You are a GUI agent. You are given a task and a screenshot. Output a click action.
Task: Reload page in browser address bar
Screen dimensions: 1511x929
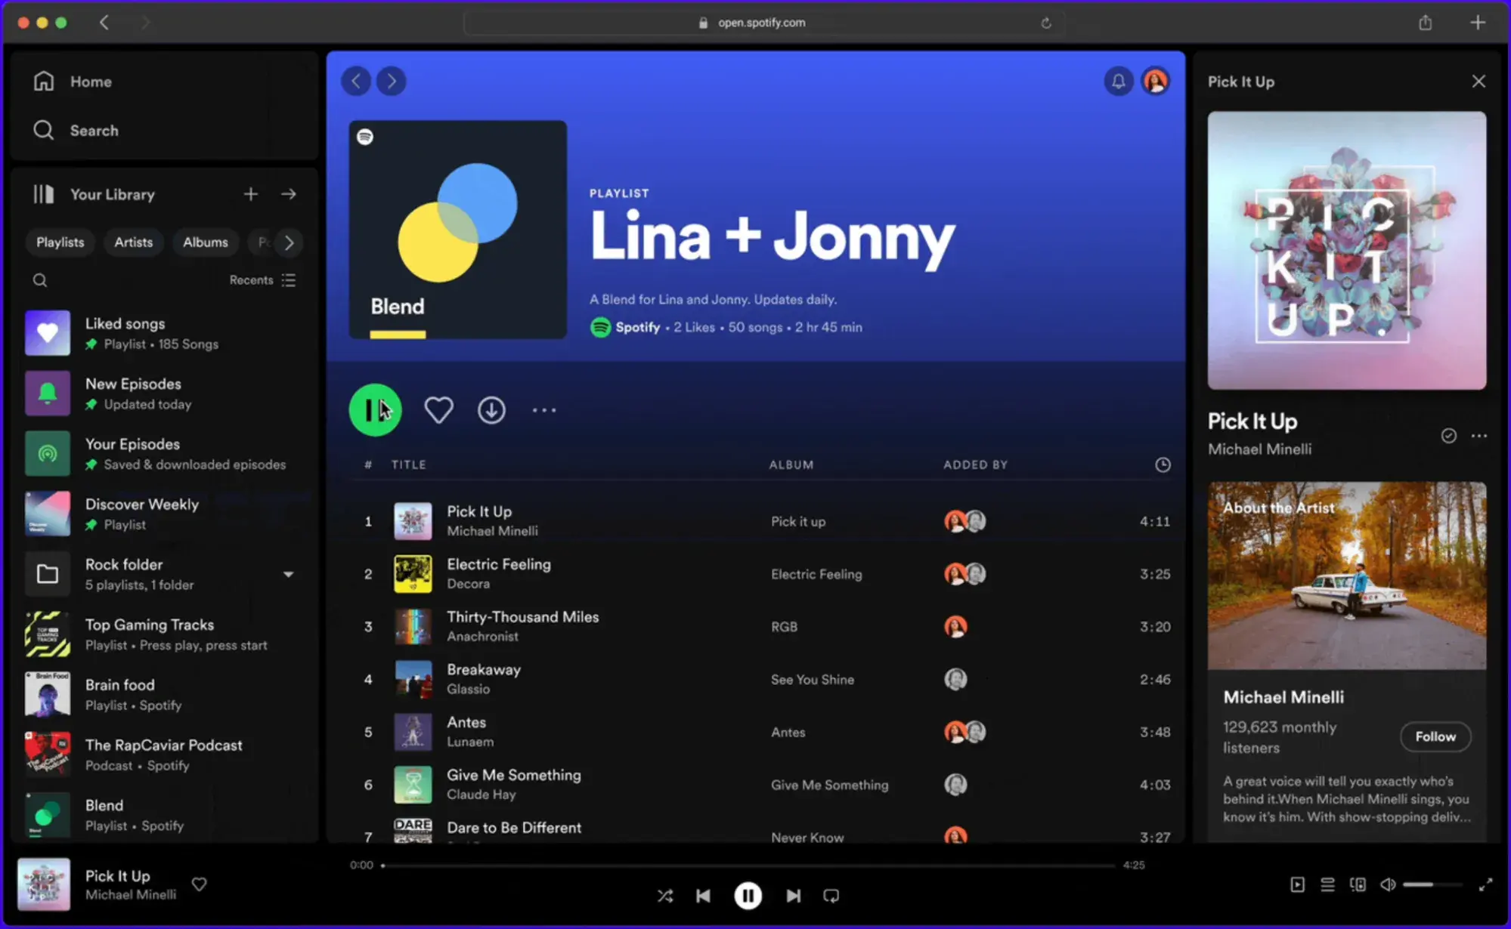tap(1046, 23)
